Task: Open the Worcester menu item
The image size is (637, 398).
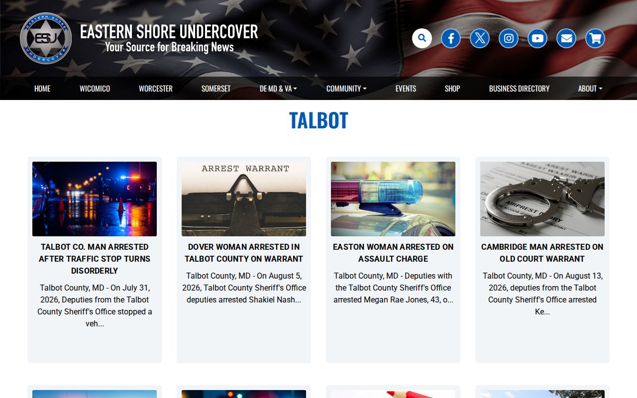Action: 156,89
